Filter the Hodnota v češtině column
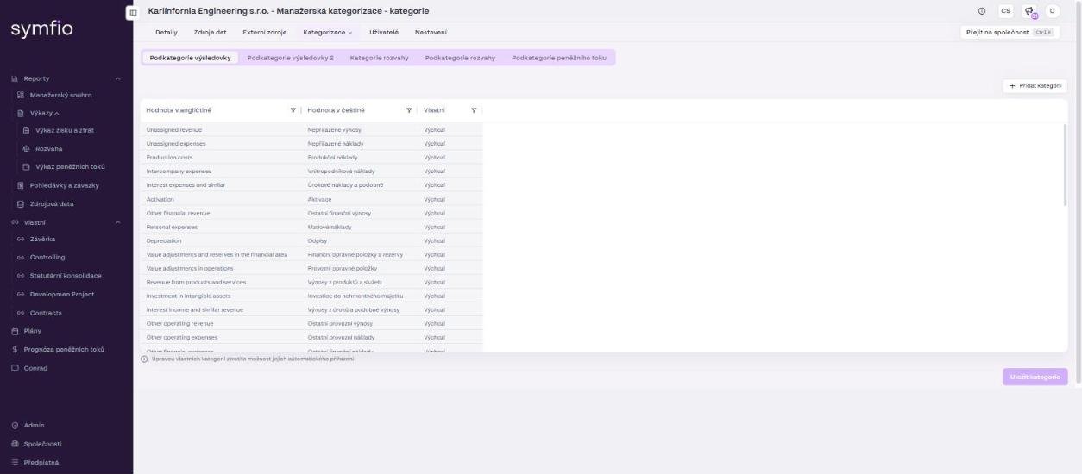Screen dimensions: 1082x474 tap(409, 110)
